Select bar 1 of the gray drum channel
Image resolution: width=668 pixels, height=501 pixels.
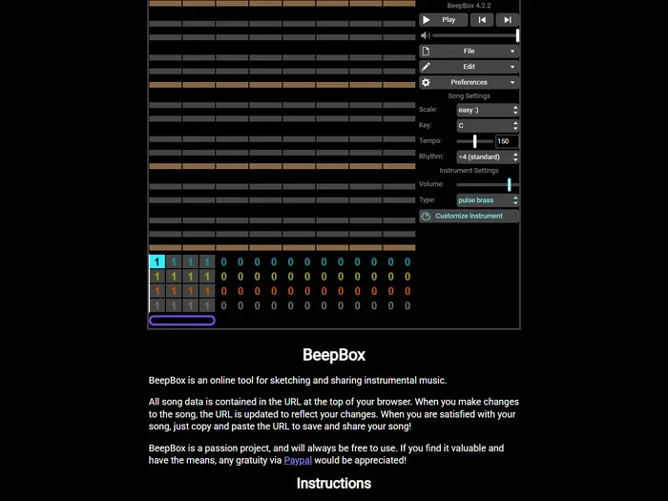tap(157, 305)
